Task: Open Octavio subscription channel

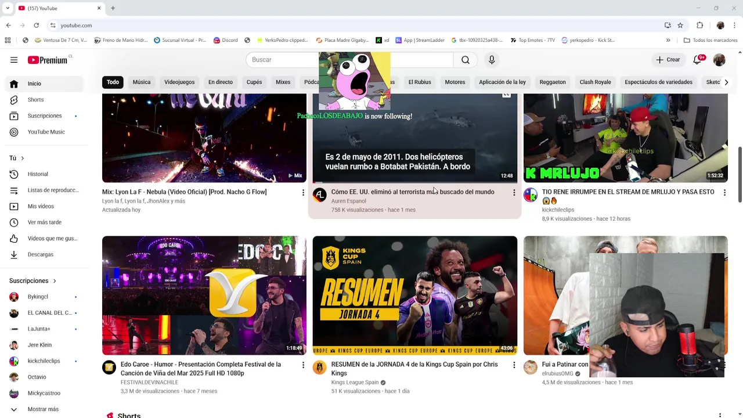Action: pos(45,377)
